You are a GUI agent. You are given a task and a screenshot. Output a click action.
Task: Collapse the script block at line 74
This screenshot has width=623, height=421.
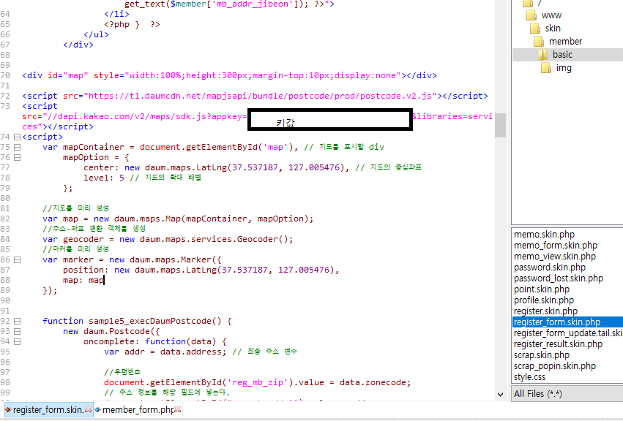[x=16, y=137]
